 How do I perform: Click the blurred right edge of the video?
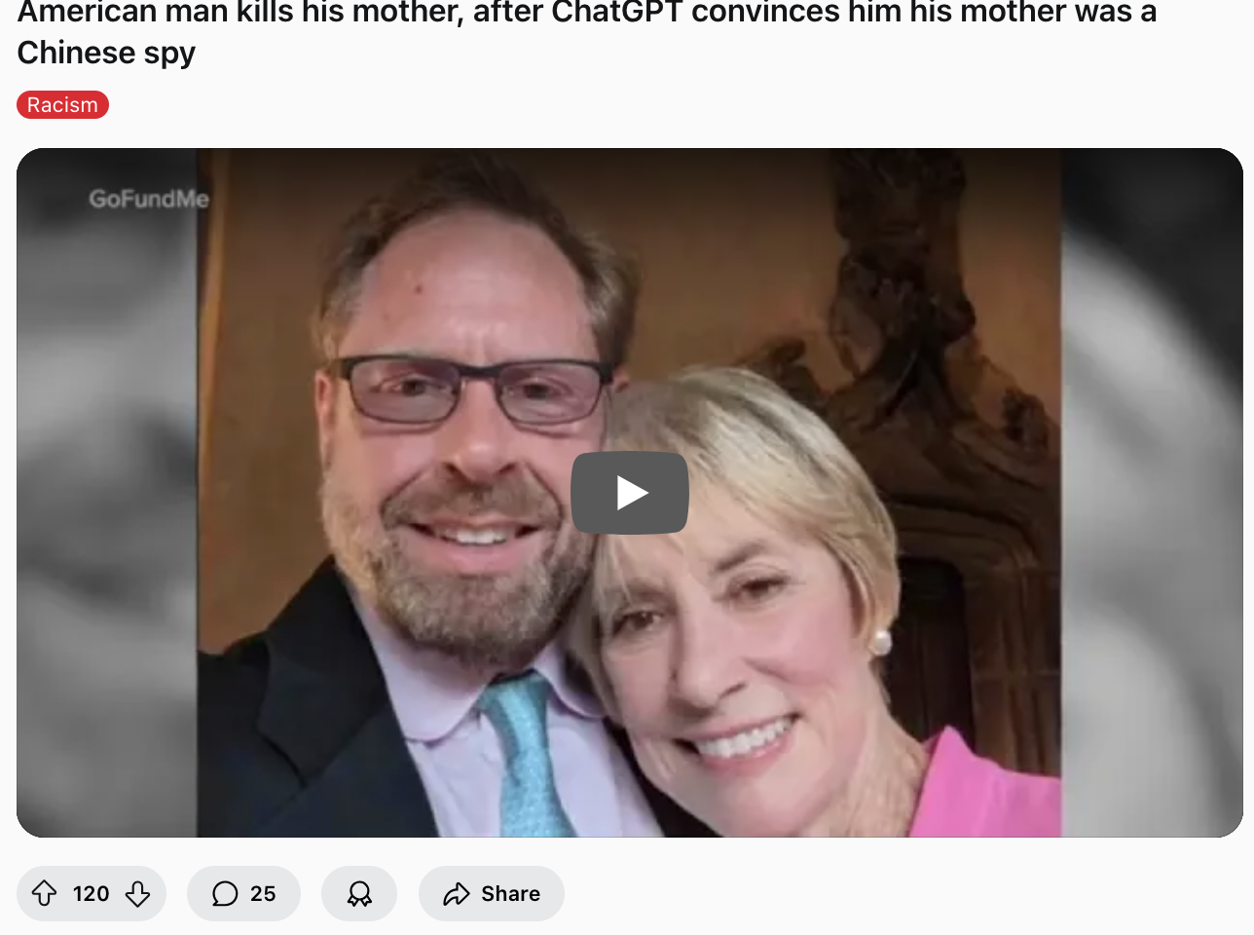[1152, 493]
